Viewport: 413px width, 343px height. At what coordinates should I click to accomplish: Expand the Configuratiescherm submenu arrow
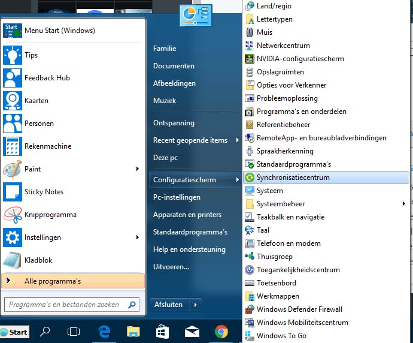[237, 180]
